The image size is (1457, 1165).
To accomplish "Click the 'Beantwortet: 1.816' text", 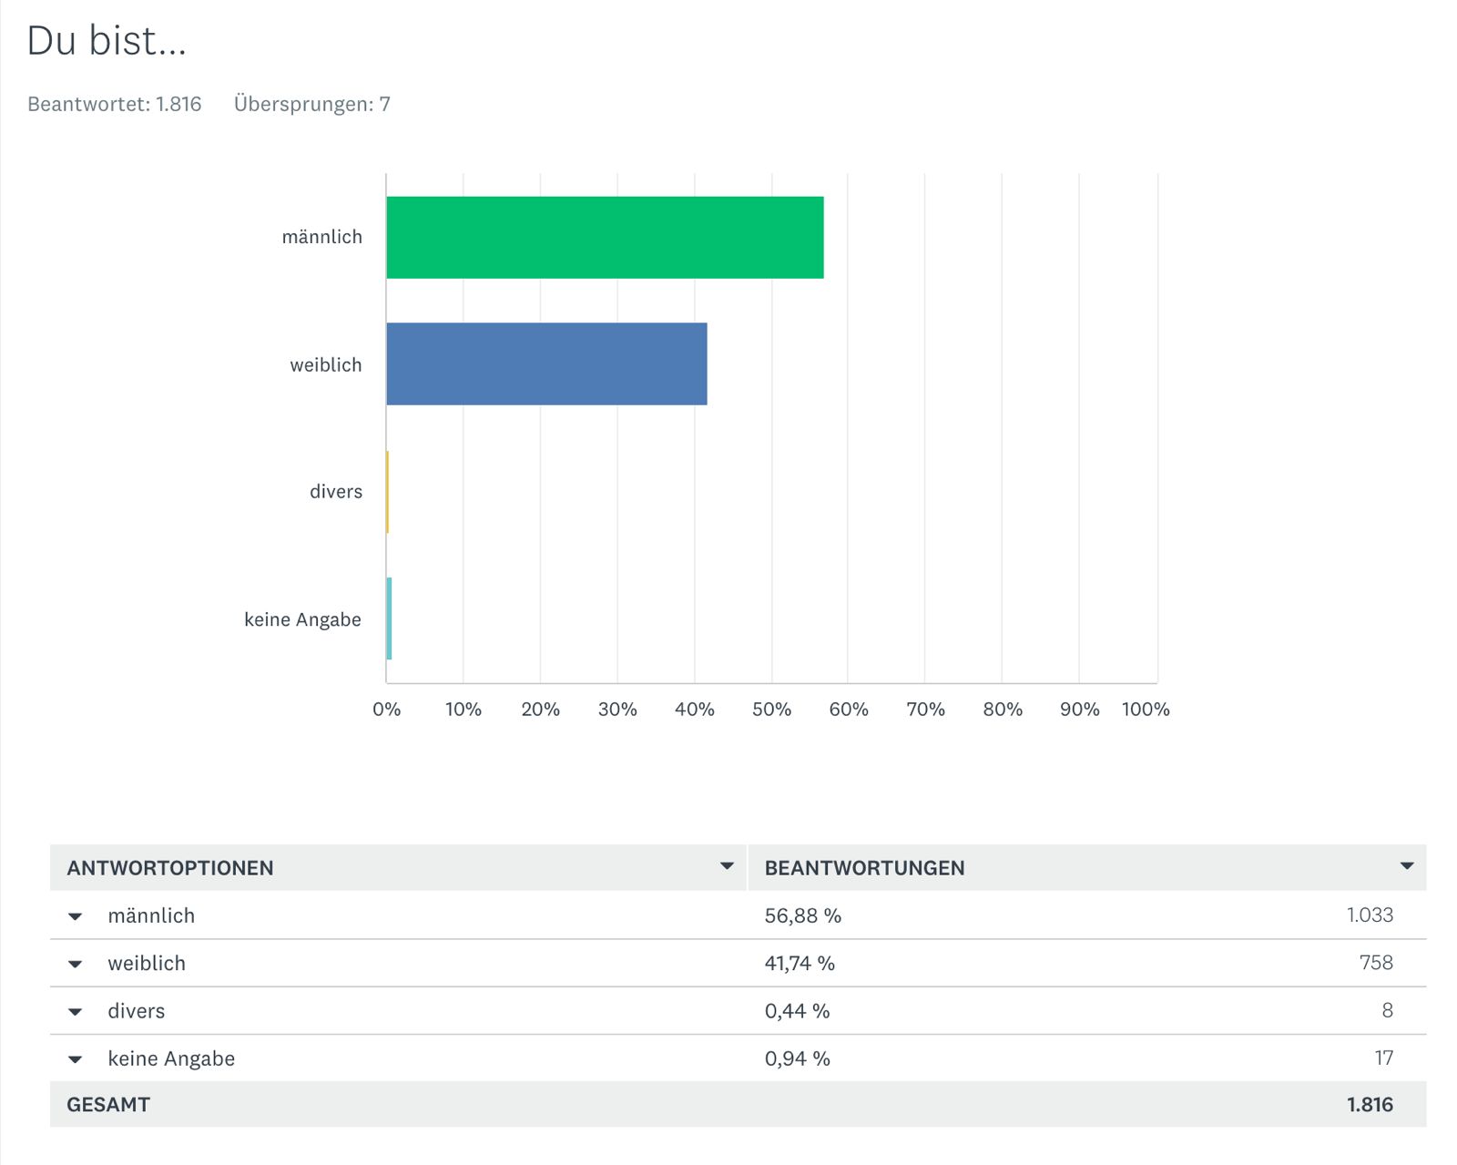I will (x=115, y=104).
